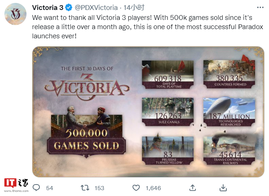This screenshot has width=269, height=196.
Task: Select the Suez Canals tile
Action: pyautogui.click(x=167, y=112)
